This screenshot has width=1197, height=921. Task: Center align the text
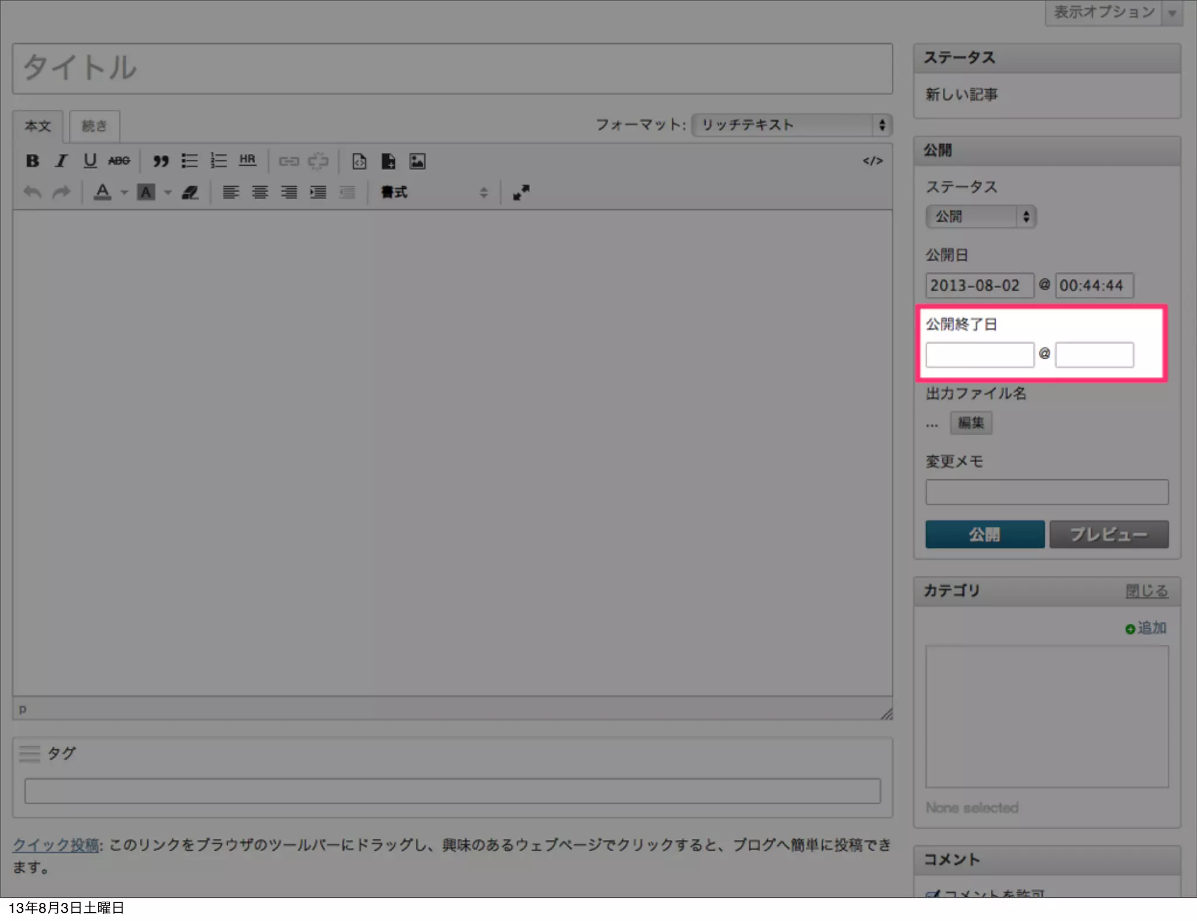click(x=260, y=192)
